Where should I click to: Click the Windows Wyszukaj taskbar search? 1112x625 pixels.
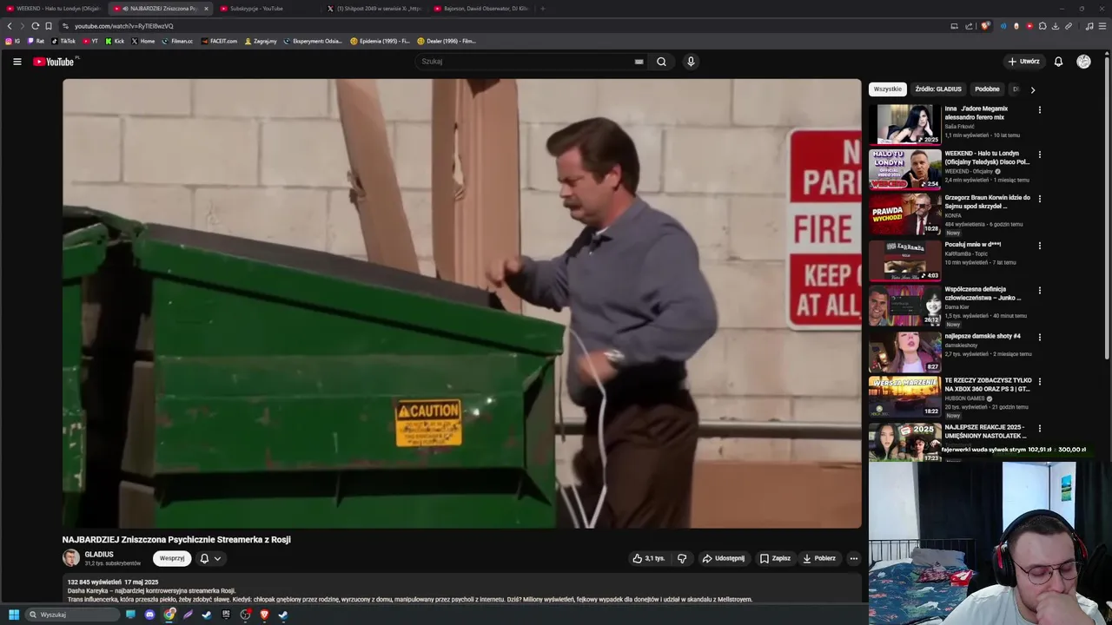(x=71, y=615)
